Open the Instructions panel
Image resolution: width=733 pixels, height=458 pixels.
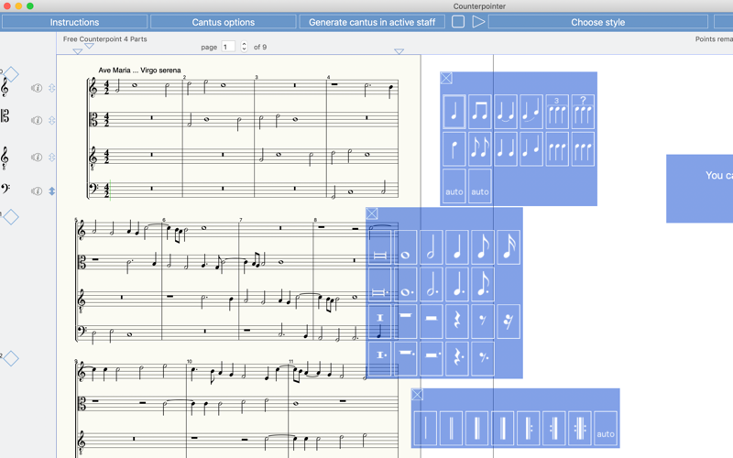point(74,22)
